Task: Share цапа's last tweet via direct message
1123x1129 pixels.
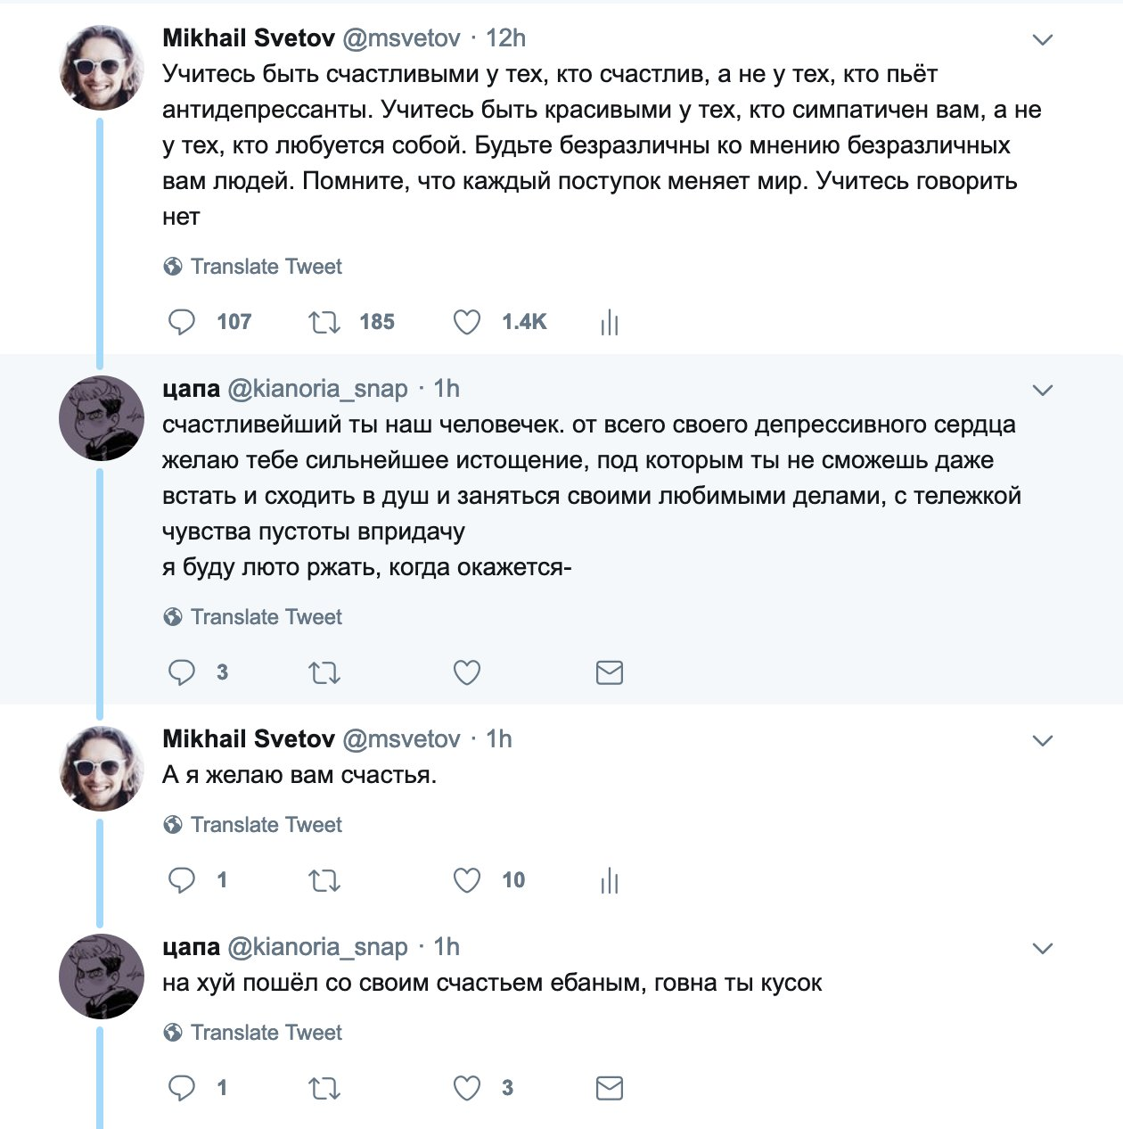Action: pyautogui.click(x=610, y=1088)
